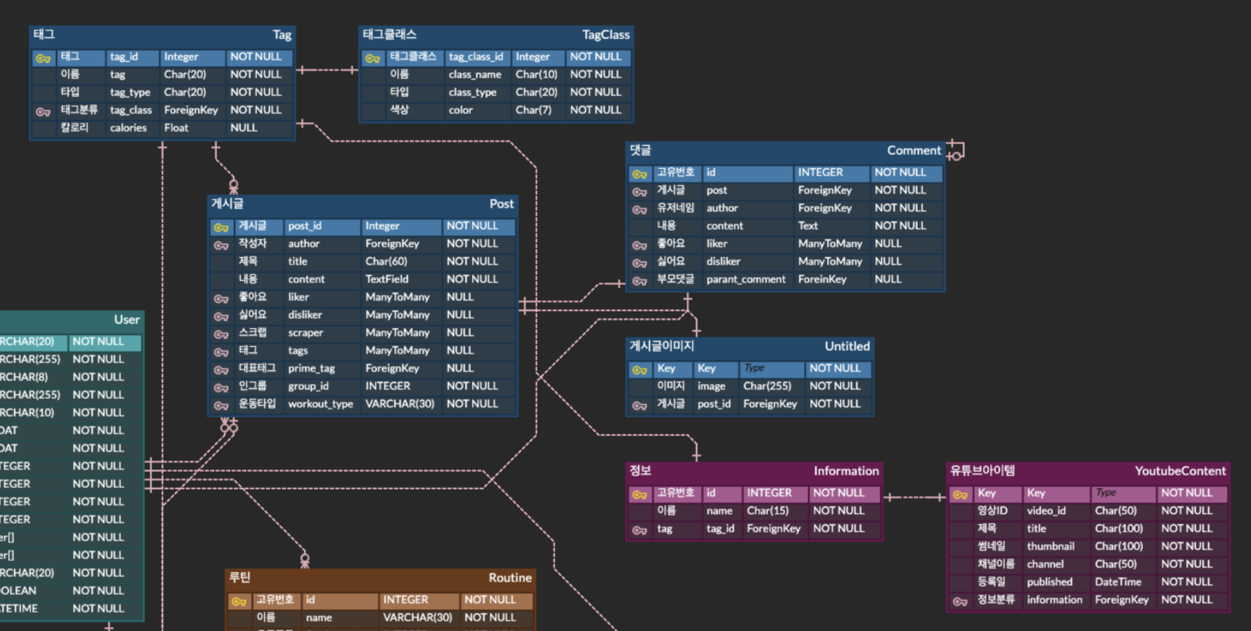Click the primary key icon of Routine id
The width and height of the screenshot is (1251, 631).
[239, 602]
